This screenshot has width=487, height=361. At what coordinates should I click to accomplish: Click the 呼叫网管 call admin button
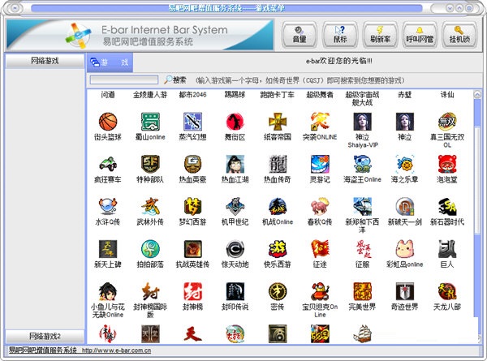(420, 35)
